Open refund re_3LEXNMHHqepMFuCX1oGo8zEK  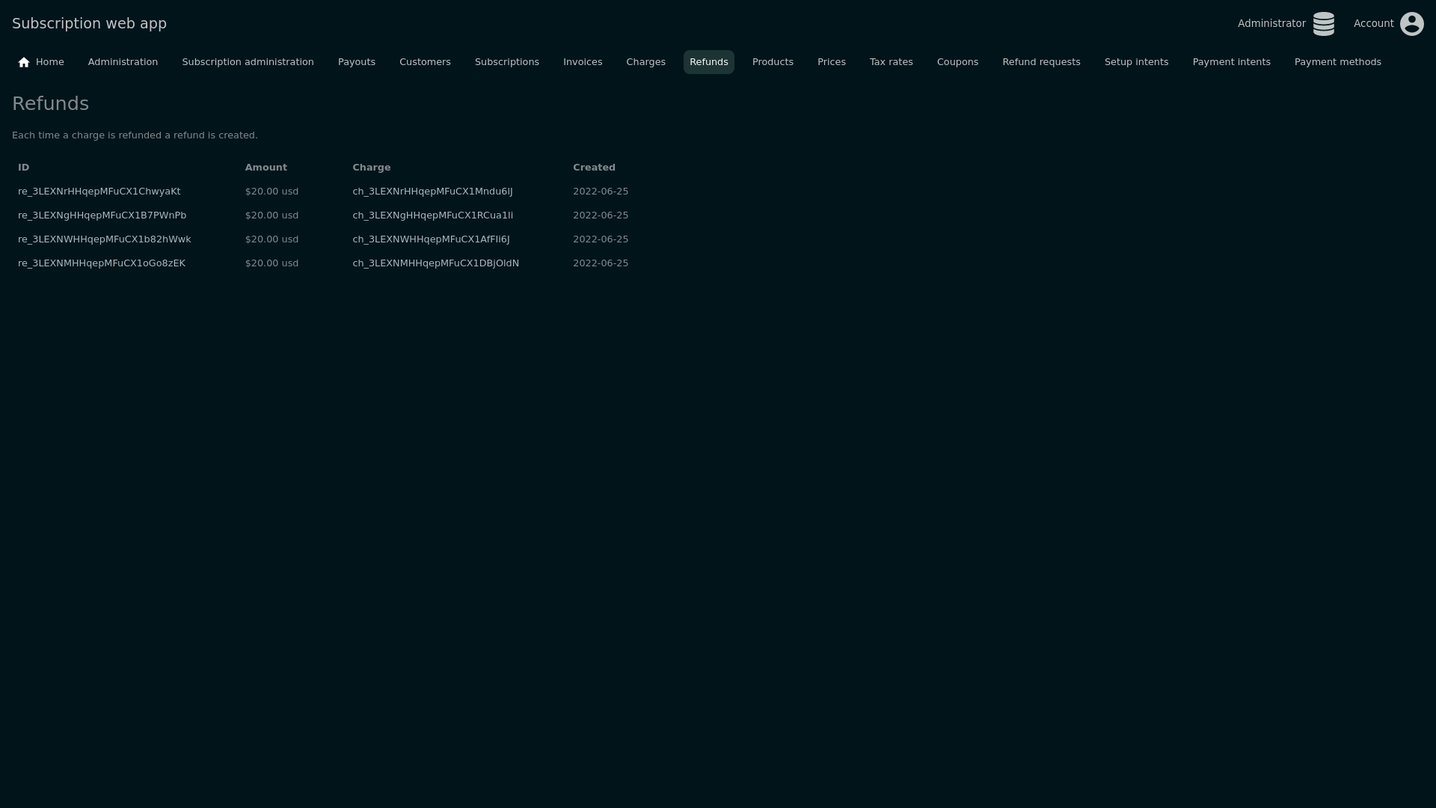[x=101, y=263]
